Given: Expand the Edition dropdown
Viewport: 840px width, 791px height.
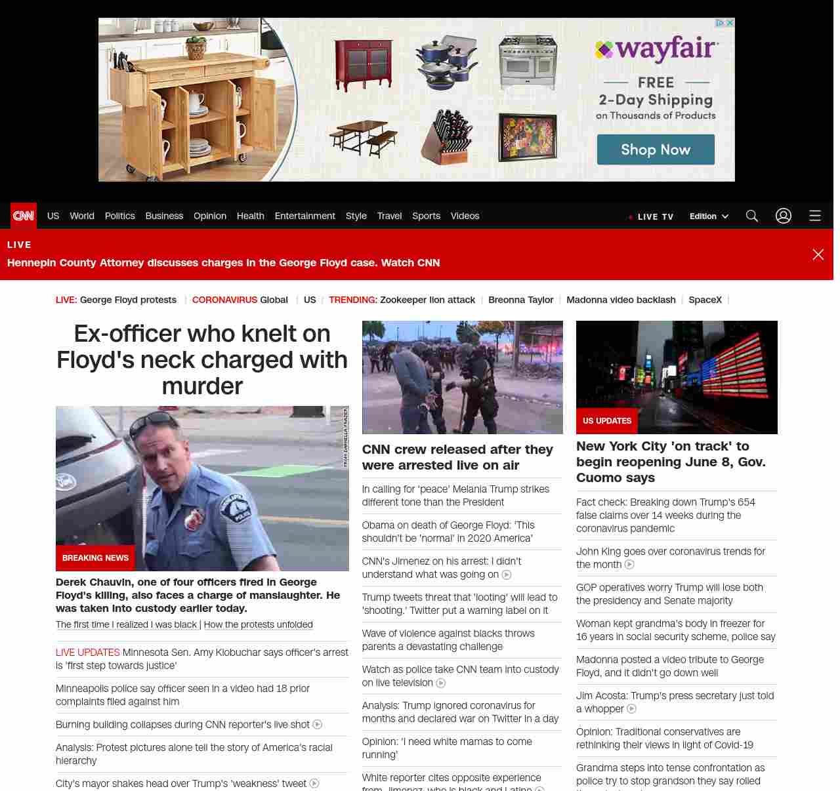Looking at the screenshot, I should pos(709,216).
